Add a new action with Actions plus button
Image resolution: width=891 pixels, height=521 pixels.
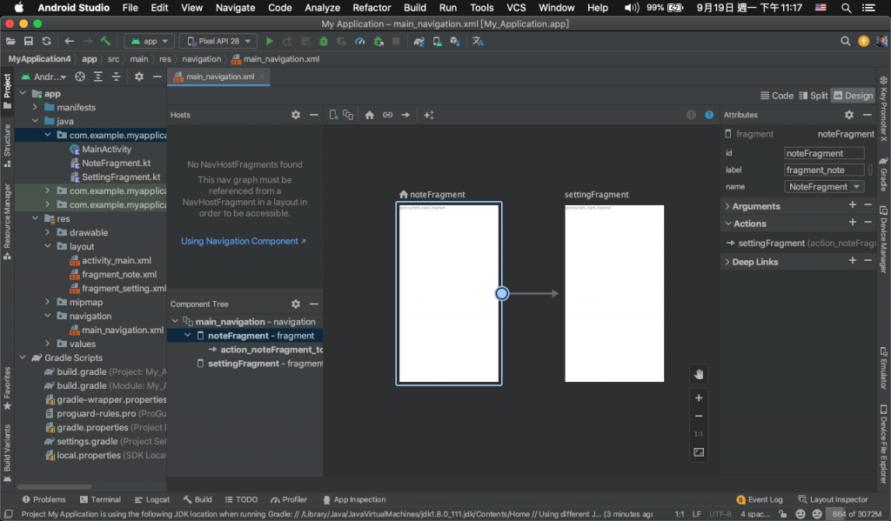[853, 224]
